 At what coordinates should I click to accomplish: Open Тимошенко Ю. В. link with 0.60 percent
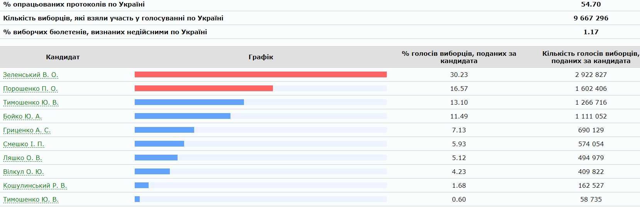(31, 199)
